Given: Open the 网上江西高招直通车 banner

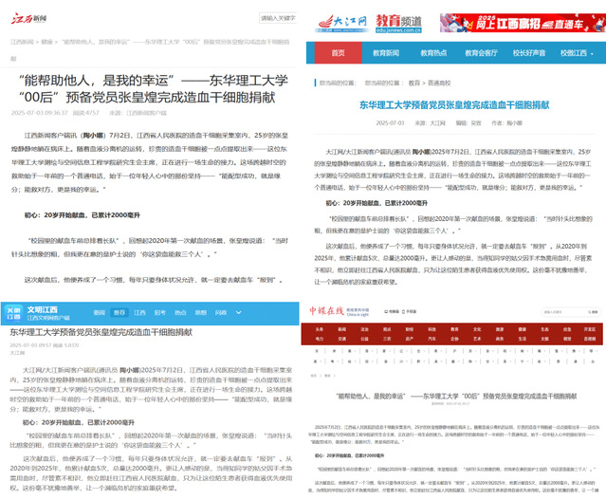Looking at the screenshot, I should (x=523, y=23).
